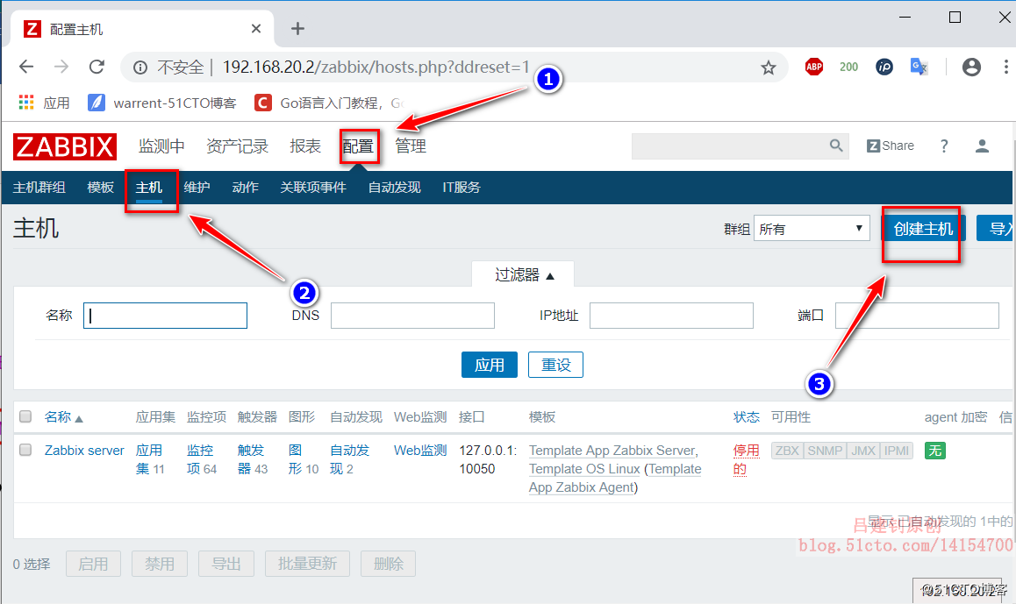This screenshot has height=604, width=1016.
Task: Close the 配置主机 browser tab
Action: pyautogui.click(x=256, y=28)
